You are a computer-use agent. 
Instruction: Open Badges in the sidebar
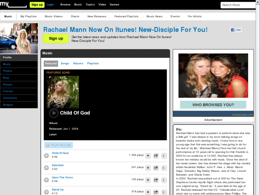click(x=19, y=105)
